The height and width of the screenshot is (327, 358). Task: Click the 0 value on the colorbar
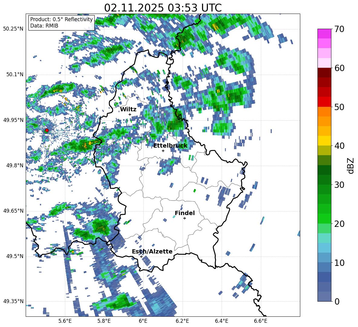click(337, 302)
